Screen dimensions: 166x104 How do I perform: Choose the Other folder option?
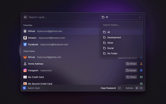(110, 43)
